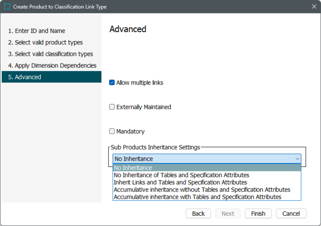The height and width of the screenshot is (226, 321).
Task: Tick the Mandatory checkbox
Action: pyautogui.click(x=112, y=131)
